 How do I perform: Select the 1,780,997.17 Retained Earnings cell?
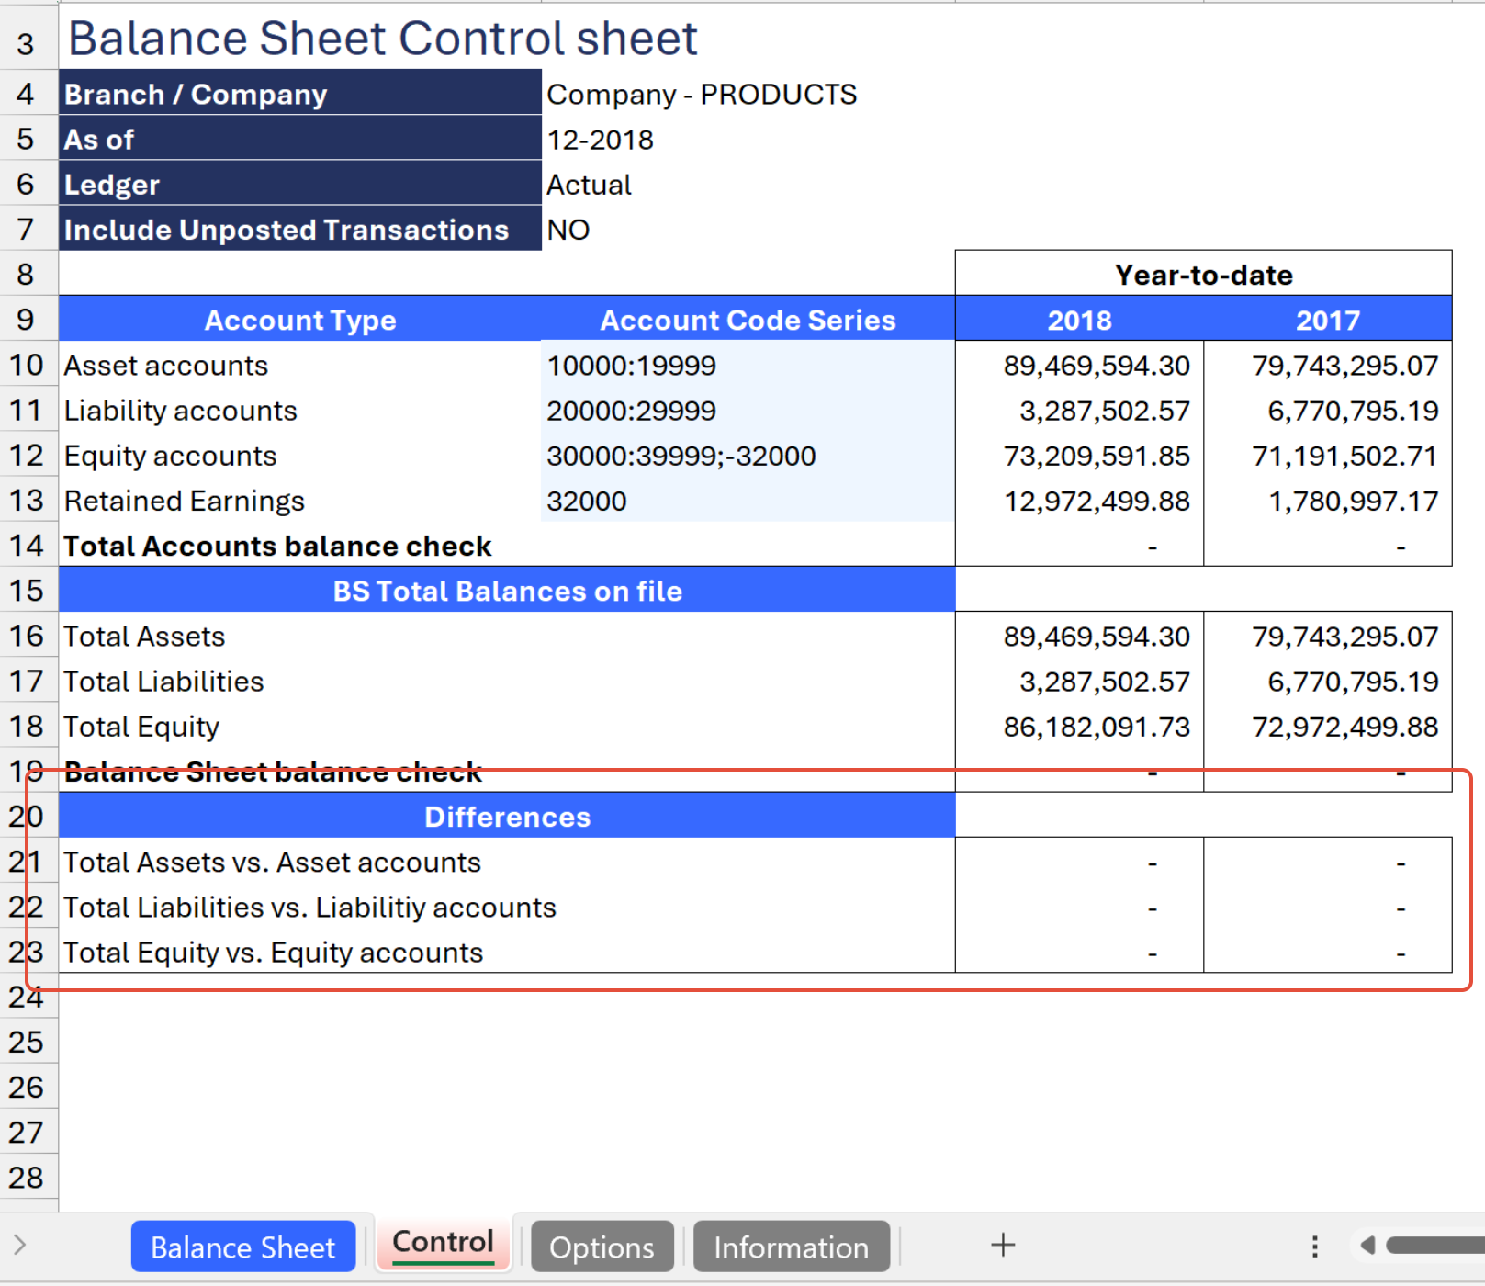click(1328, 501)
